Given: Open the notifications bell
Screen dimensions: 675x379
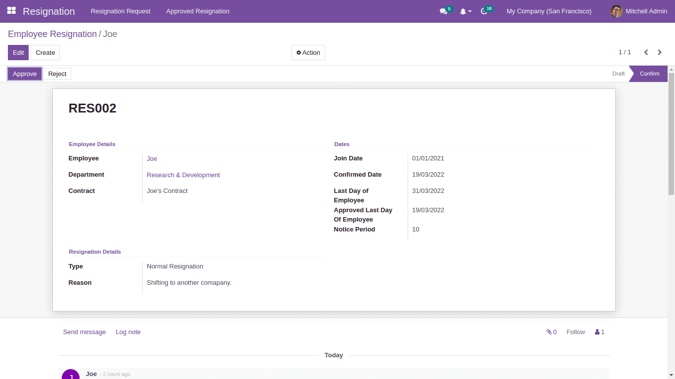Looking at the screenshot, I should [x=464, y=11].
